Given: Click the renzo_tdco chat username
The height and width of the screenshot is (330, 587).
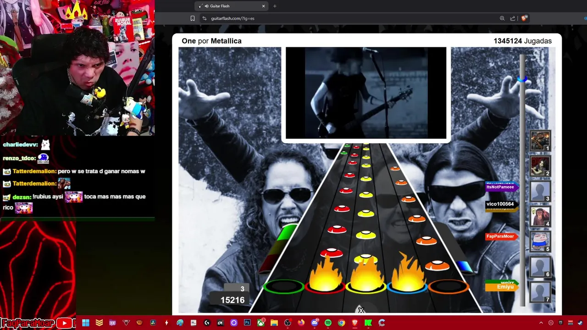Looking at the screenshot, I should (19, 158).
